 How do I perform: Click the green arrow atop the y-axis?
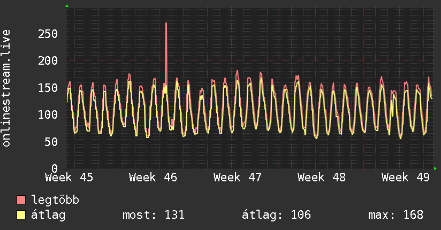click(67, 6)
